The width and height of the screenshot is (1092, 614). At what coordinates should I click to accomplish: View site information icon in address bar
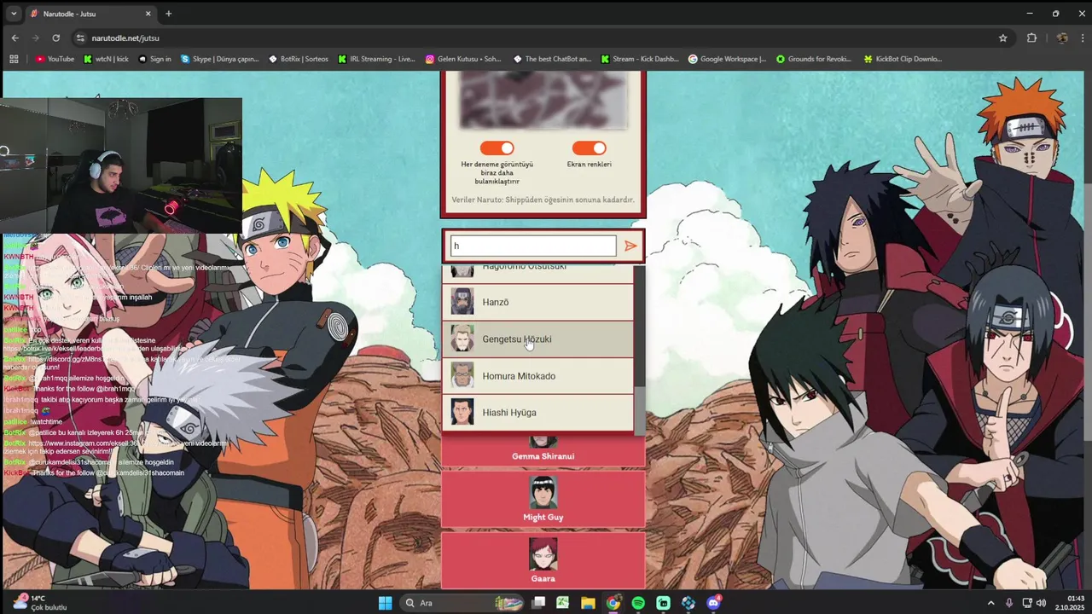(80, 38)
